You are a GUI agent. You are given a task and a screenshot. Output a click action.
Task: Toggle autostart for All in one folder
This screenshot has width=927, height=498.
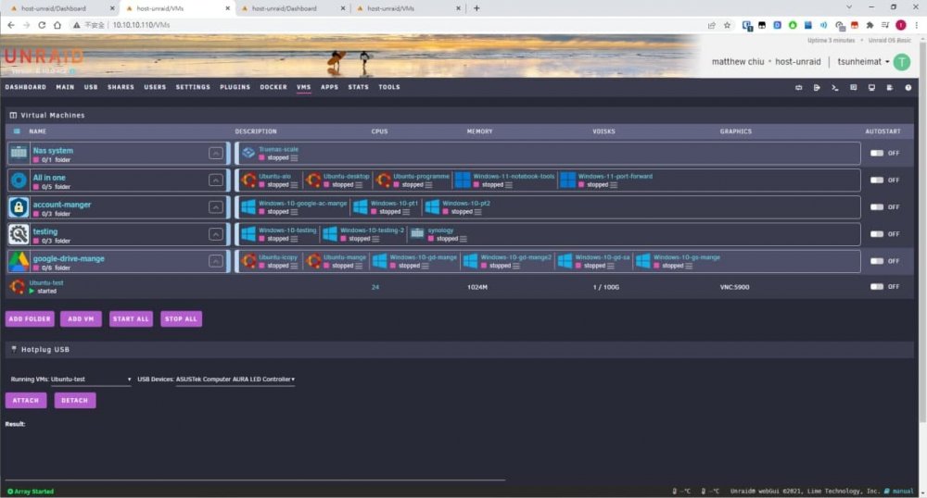[x=877, y=180]
